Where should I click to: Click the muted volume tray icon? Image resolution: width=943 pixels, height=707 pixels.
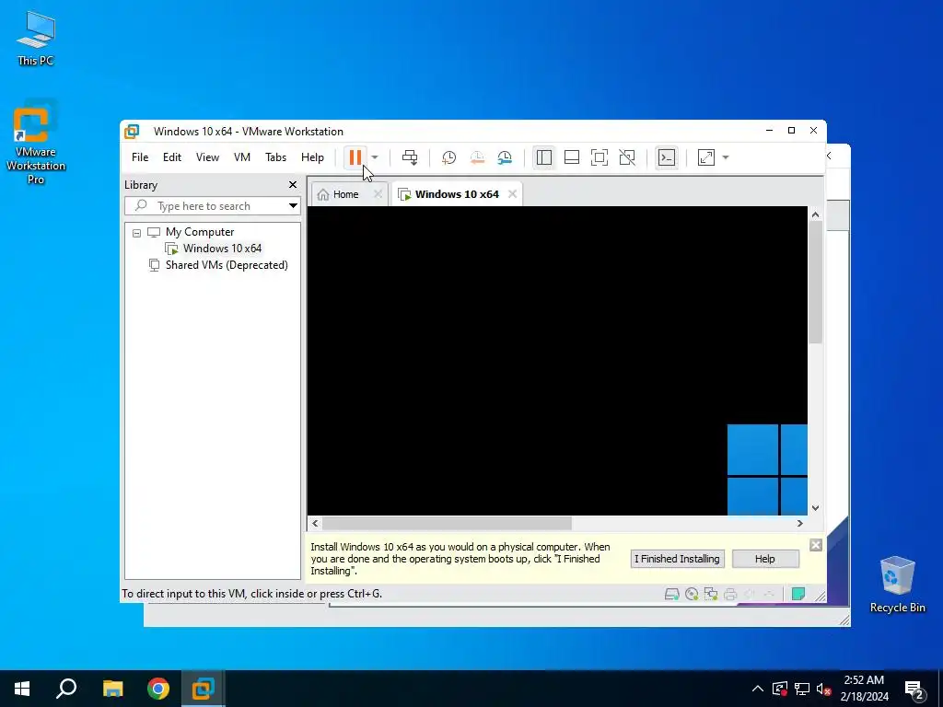click(x=824, y=689)
